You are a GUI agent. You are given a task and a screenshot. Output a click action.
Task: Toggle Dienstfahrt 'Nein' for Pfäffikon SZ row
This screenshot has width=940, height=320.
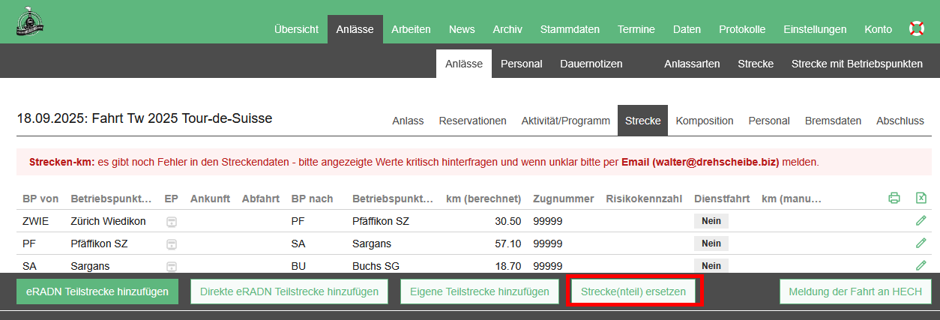coord(711,244)
